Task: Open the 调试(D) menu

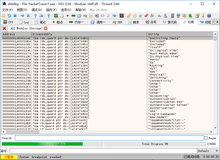Action: coord(37,10)
